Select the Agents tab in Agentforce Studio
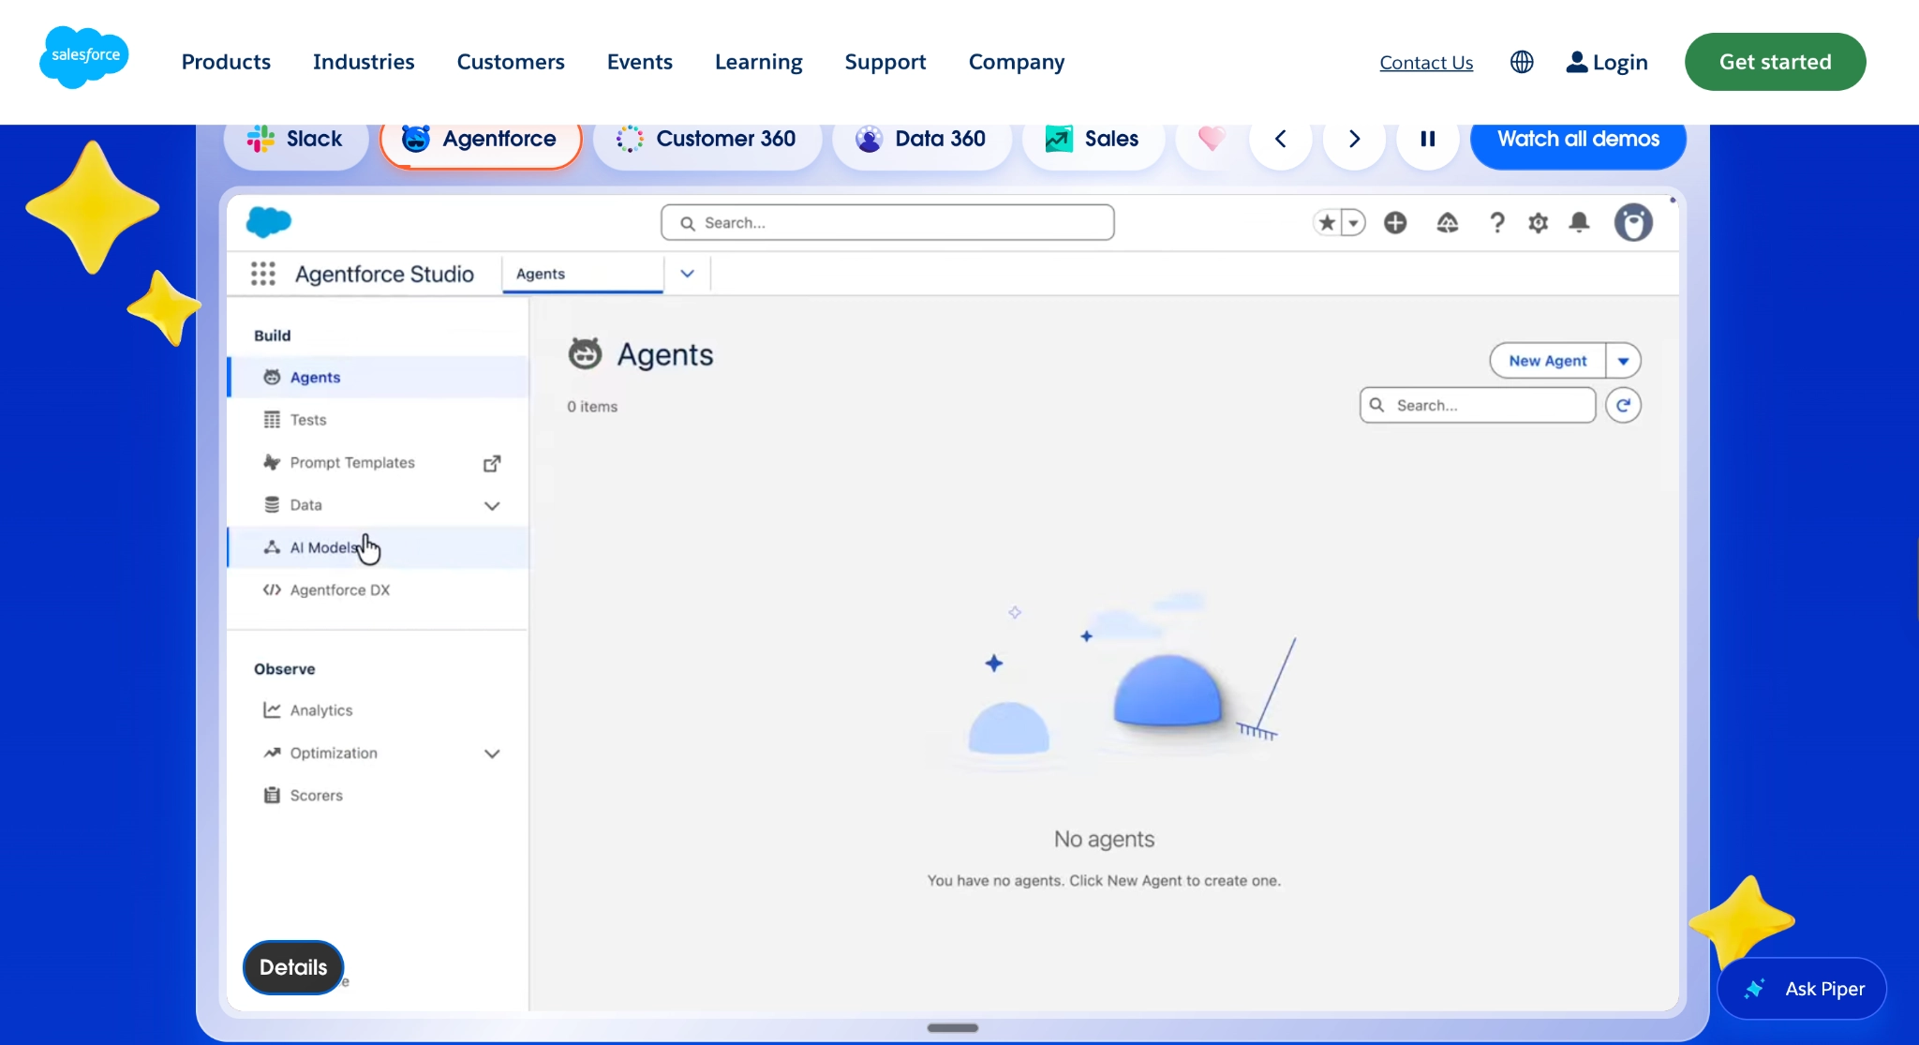 [x=583, y=274]
